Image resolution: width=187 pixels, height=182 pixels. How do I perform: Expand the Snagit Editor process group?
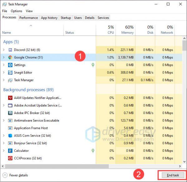coord(4,72)
